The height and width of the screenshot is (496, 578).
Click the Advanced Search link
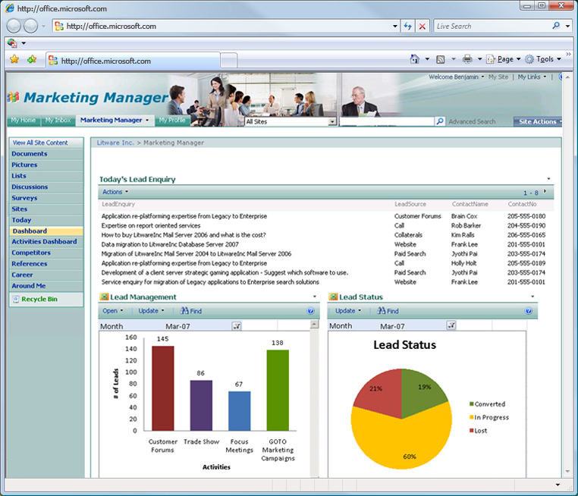coord(472,121)
